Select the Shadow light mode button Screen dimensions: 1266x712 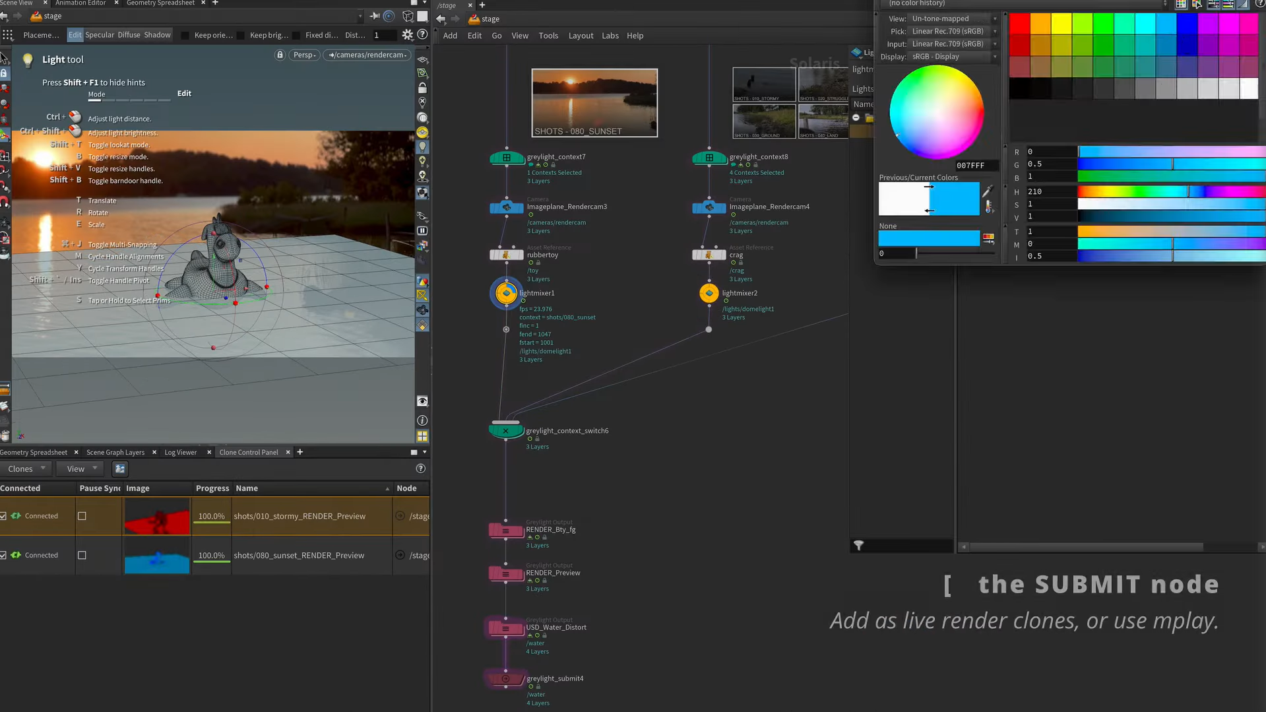point(157,35)
